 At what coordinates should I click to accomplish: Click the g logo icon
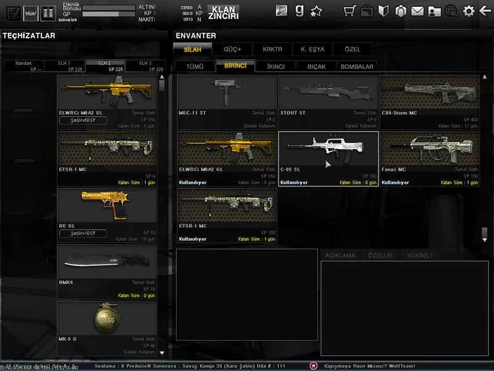tap(299, 11)
